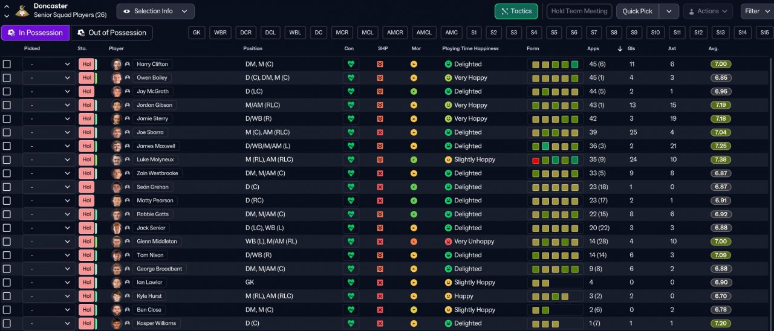Click Harry Clifton's Hol status badge
This screenshot has height=331, width=774.
tap(86, 64)
